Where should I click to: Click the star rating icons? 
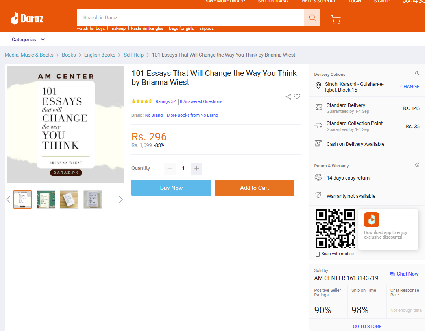click(142, 101)
